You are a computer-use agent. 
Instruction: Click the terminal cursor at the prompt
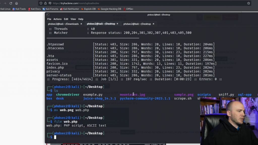pyautogui.click(x=55, y=137)
